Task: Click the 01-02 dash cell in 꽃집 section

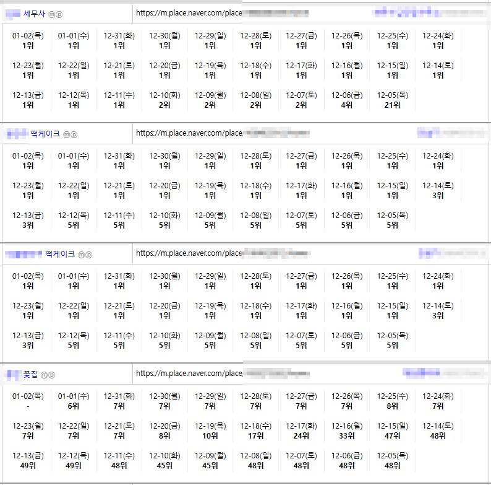Action: (28, 406)
